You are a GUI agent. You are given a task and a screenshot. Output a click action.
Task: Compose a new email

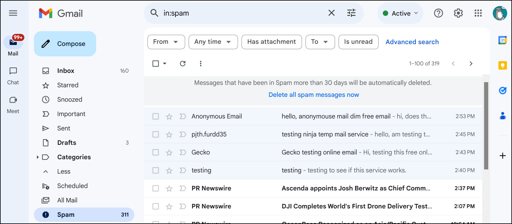point(65,44)
